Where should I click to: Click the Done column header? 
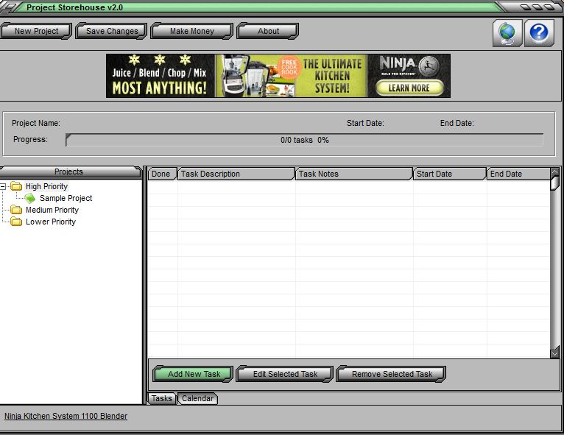click(163, 174)
